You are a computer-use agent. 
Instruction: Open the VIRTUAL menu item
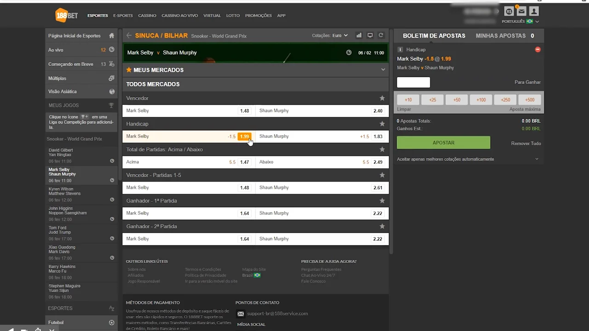click(x=212, y=15)
